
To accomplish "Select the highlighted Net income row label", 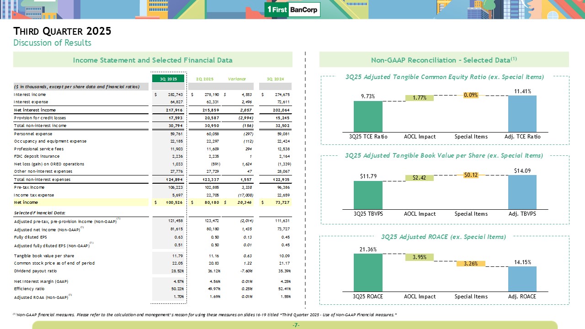I will pos(26,202).
